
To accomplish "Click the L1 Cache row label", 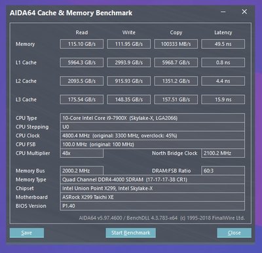I will coord(26,62).
